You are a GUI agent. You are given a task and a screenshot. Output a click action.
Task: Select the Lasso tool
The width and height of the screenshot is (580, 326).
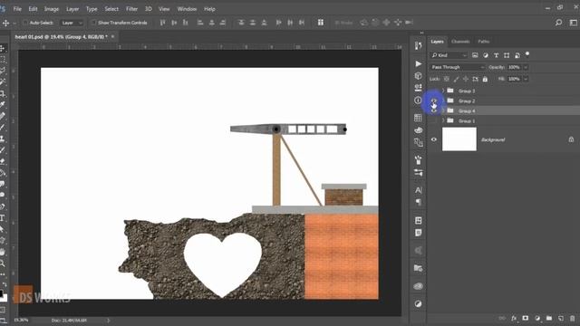[x=3, y=71]
